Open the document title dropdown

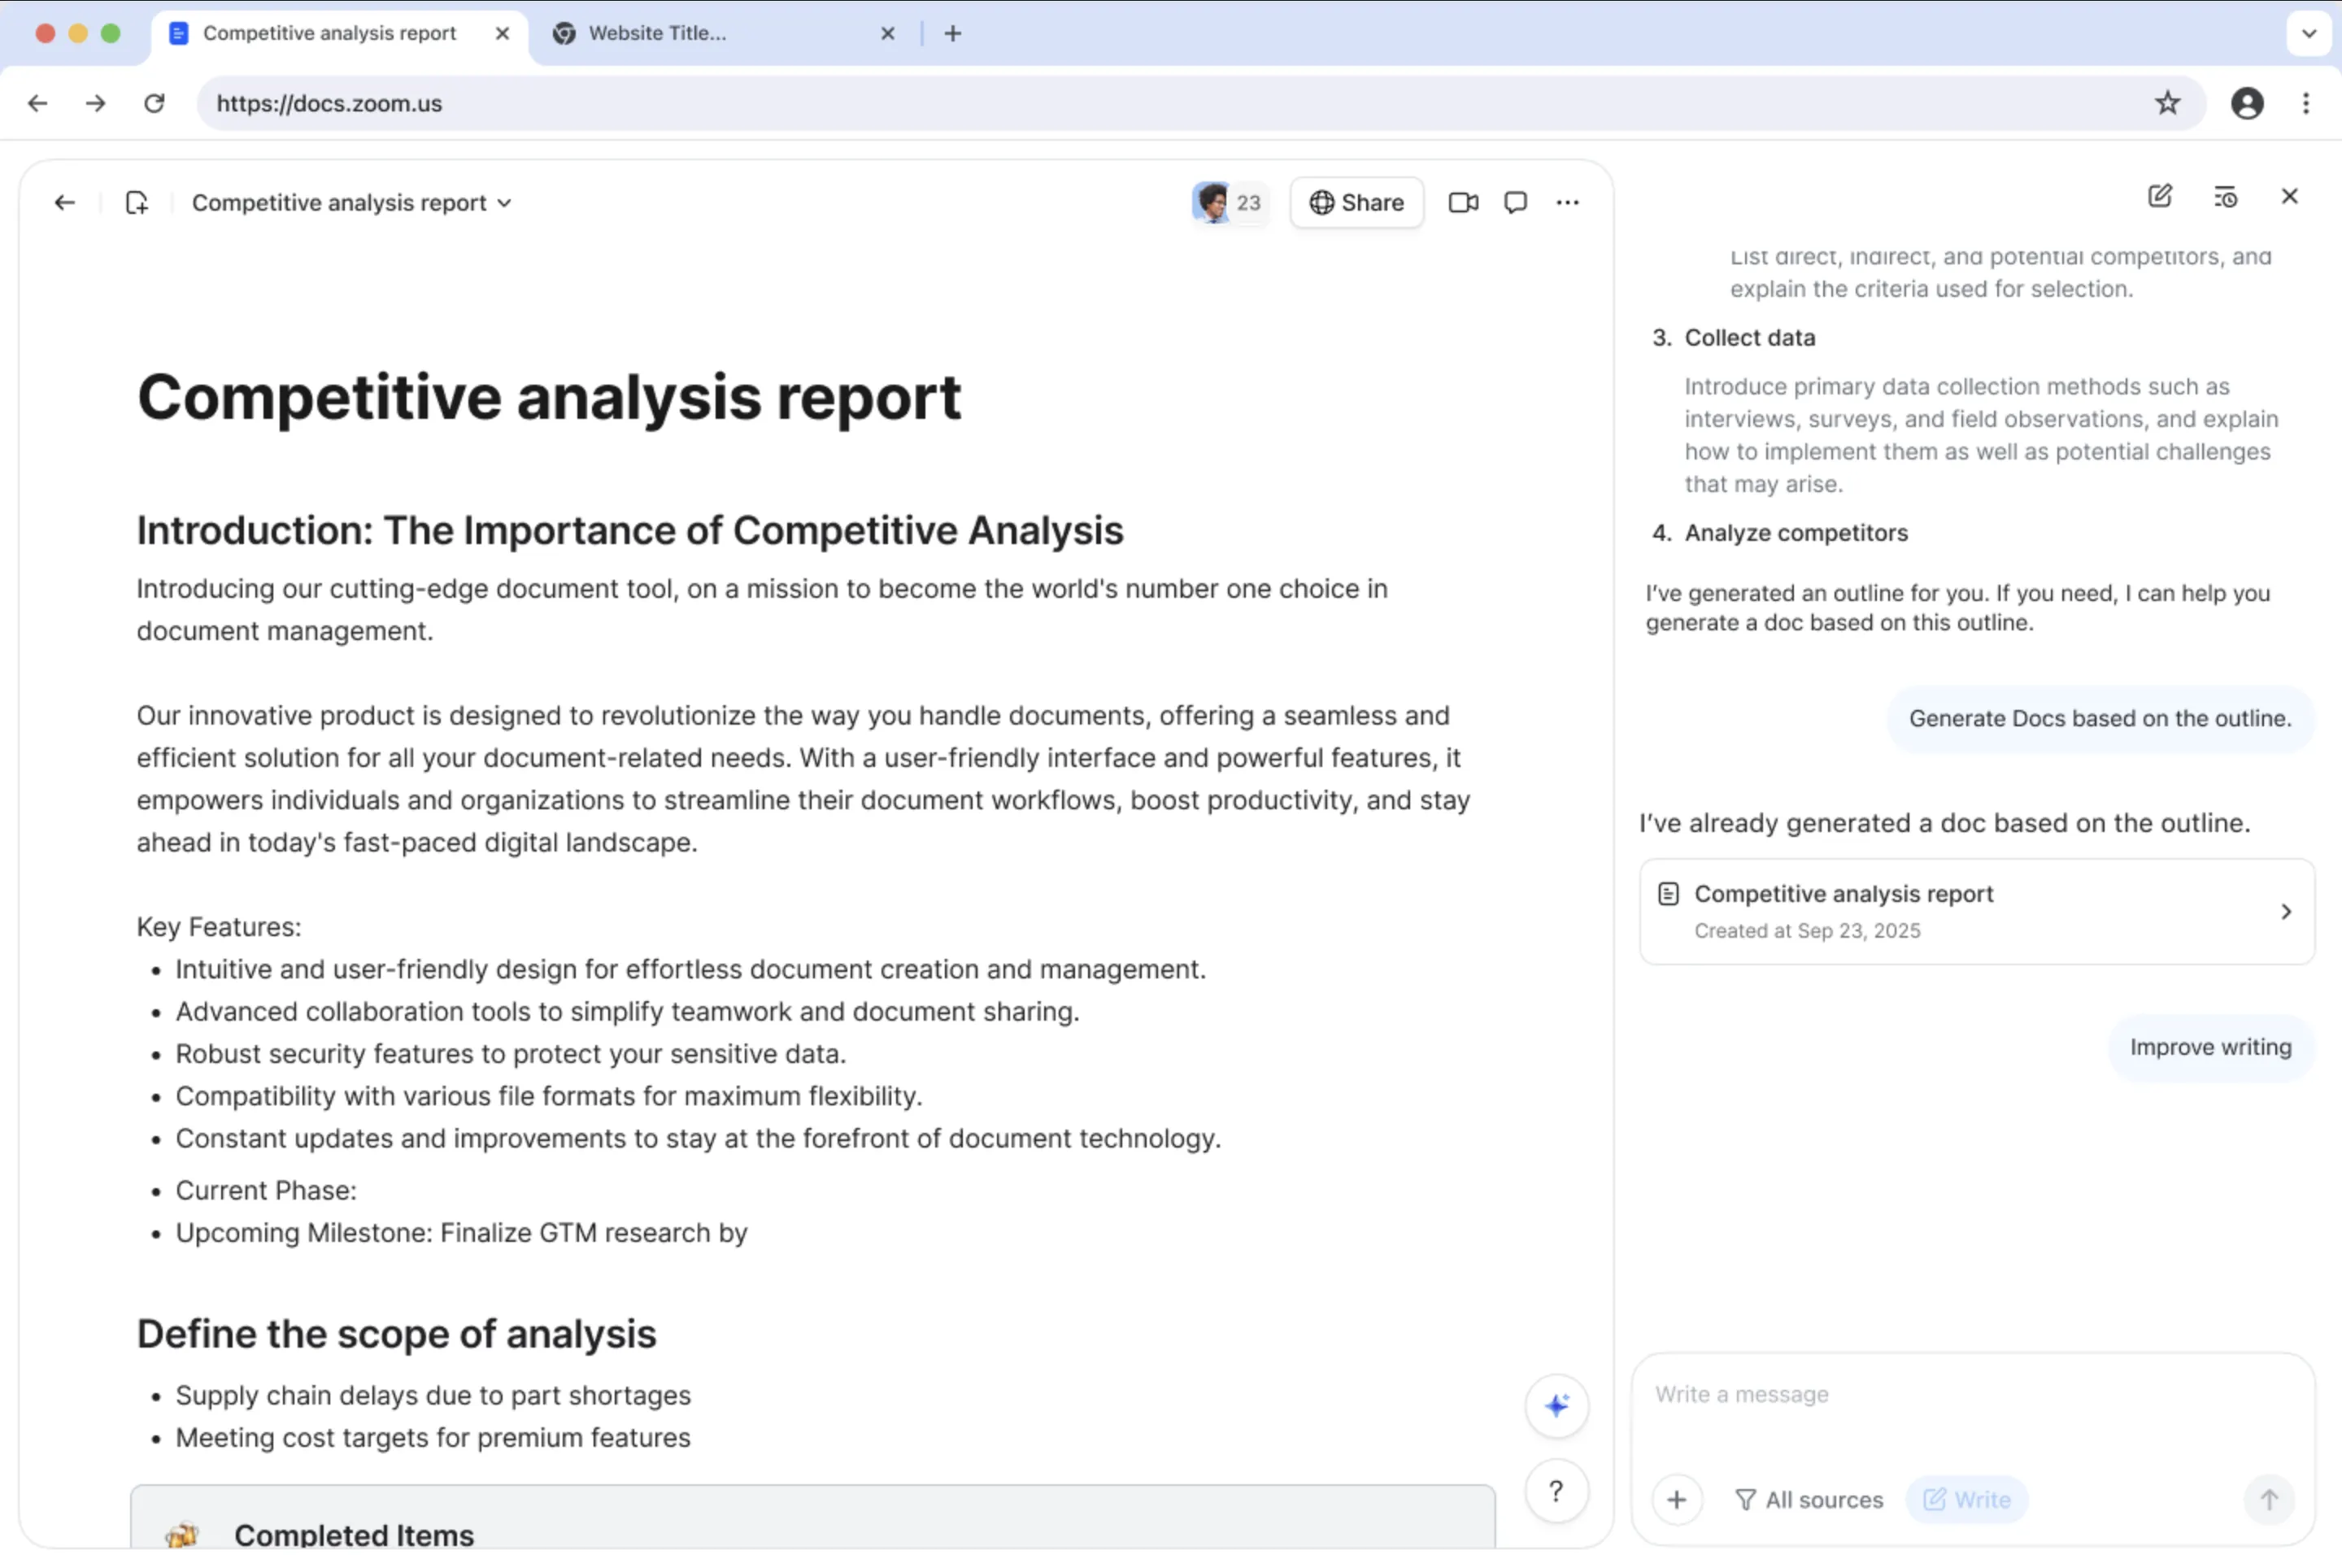coord(505,202)
